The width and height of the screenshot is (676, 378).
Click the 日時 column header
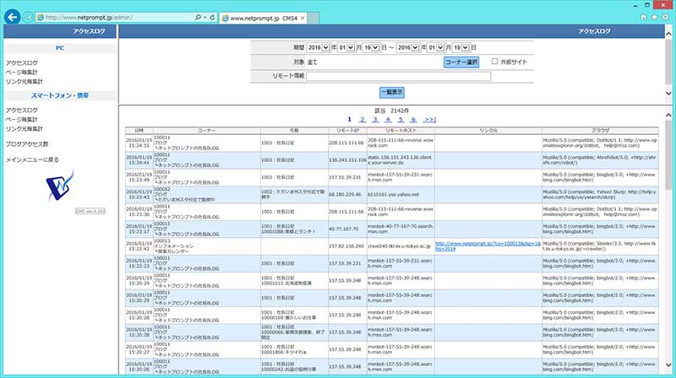click(139, 130)
